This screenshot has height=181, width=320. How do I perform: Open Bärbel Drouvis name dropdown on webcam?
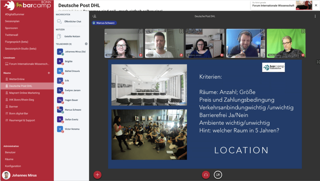click(114, 55)
